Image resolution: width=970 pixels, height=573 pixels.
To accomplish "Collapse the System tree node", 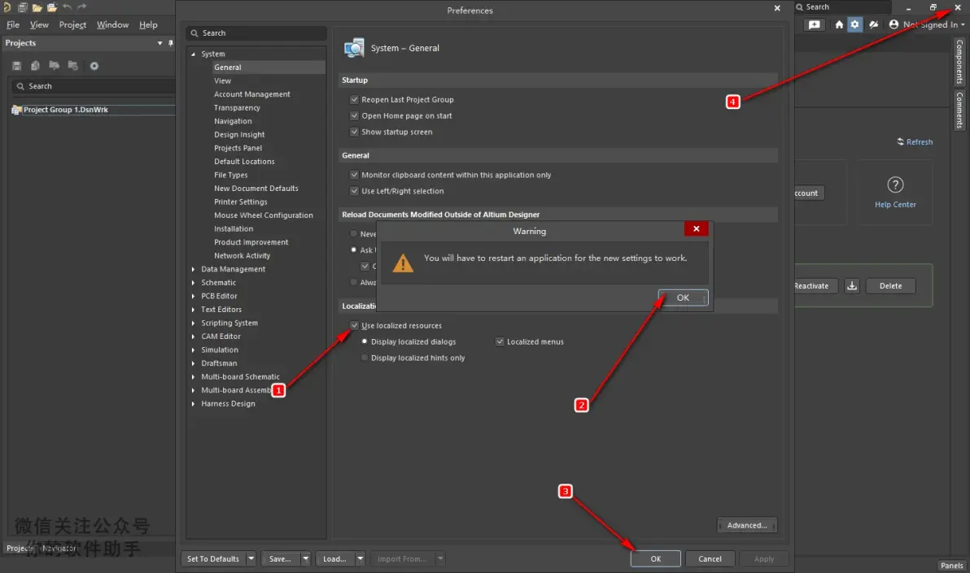I will pos(193,54).
